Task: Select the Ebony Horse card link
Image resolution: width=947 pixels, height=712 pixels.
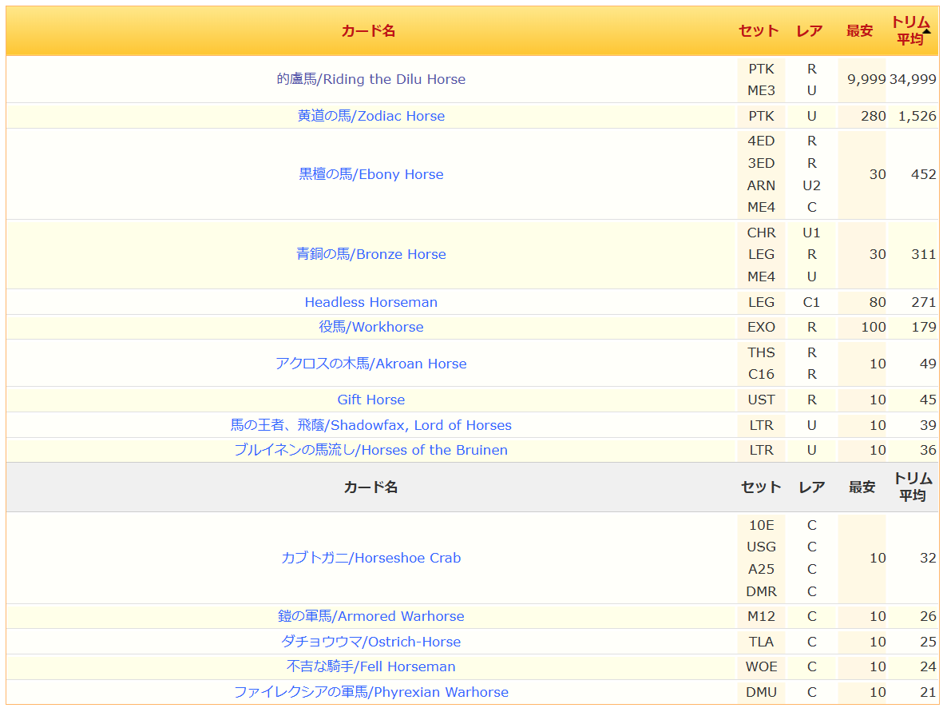Action: [x=370, y=174]
